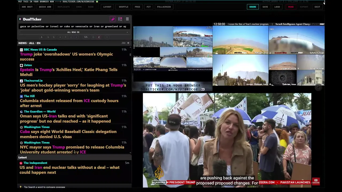This screenshot has width=342, height=192.
Task: Click the Al Jazeera live video feed
Action: coord(227,140)
